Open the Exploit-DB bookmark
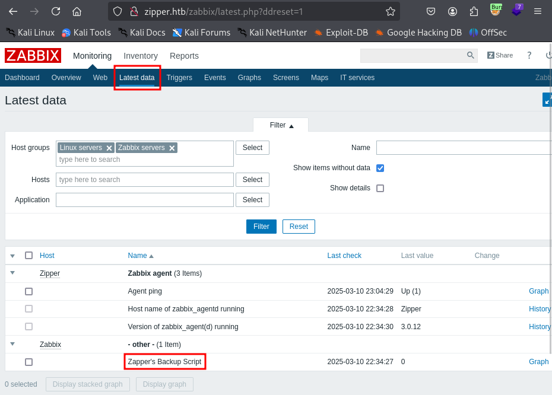 pyautogui.click(x=341, y=33)
